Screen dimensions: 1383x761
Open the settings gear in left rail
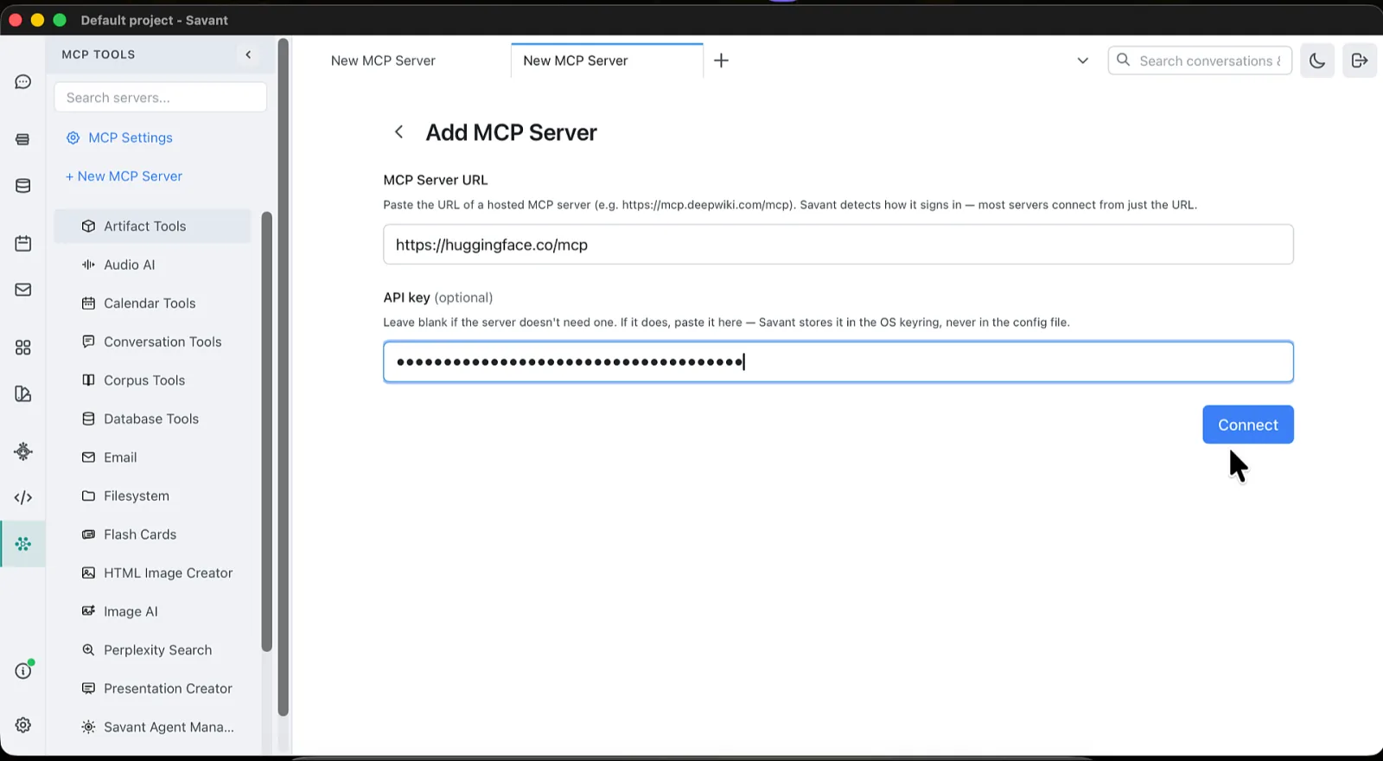pyautogui.click(x=23, y=726)
